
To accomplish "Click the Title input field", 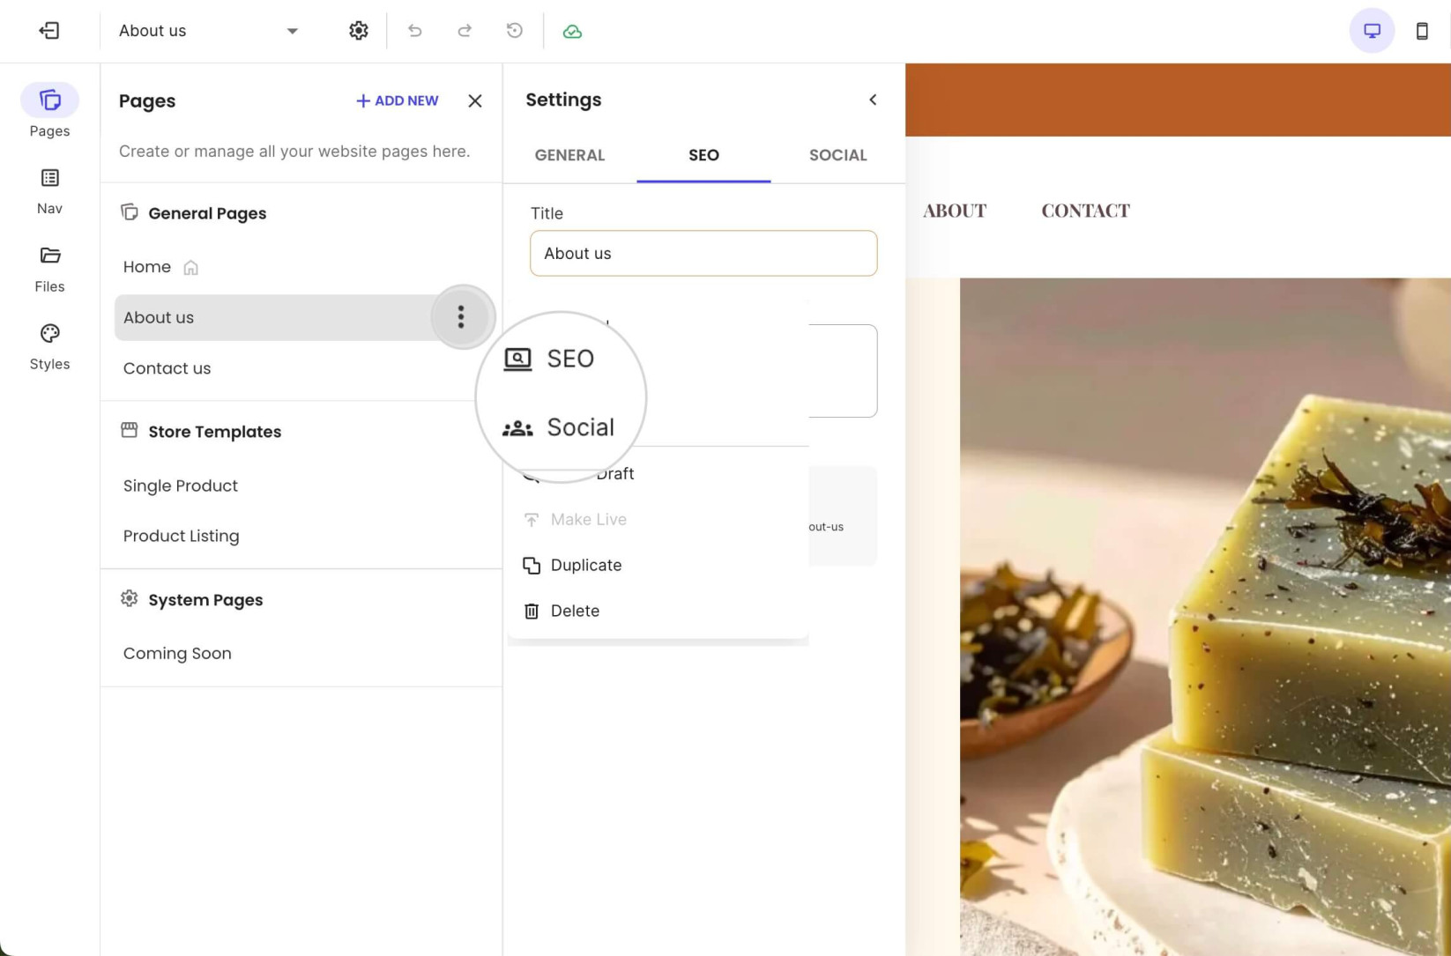I will pos(703,253).
